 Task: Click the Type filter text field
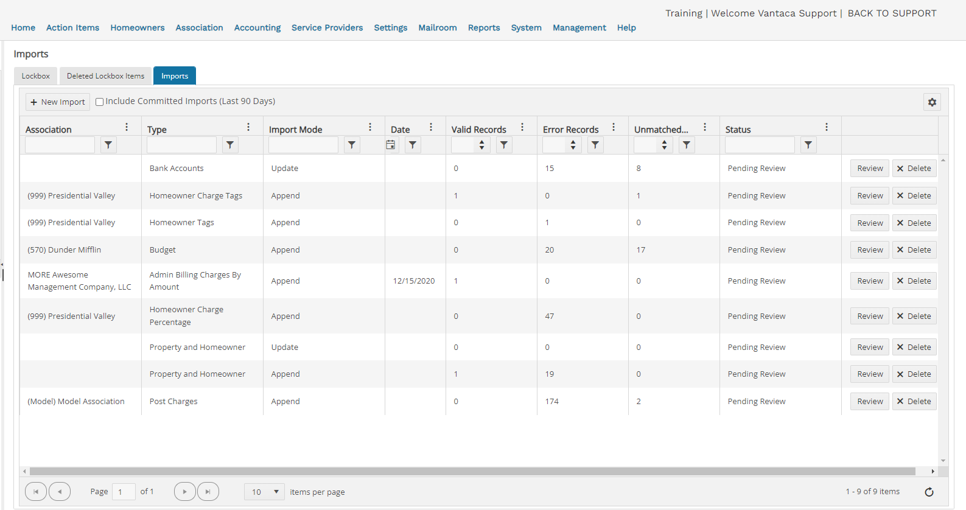[x=181, y=145]
